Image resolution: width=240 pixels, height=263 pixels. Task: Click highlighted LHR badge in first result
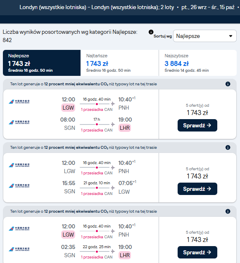tap(125, 128)
